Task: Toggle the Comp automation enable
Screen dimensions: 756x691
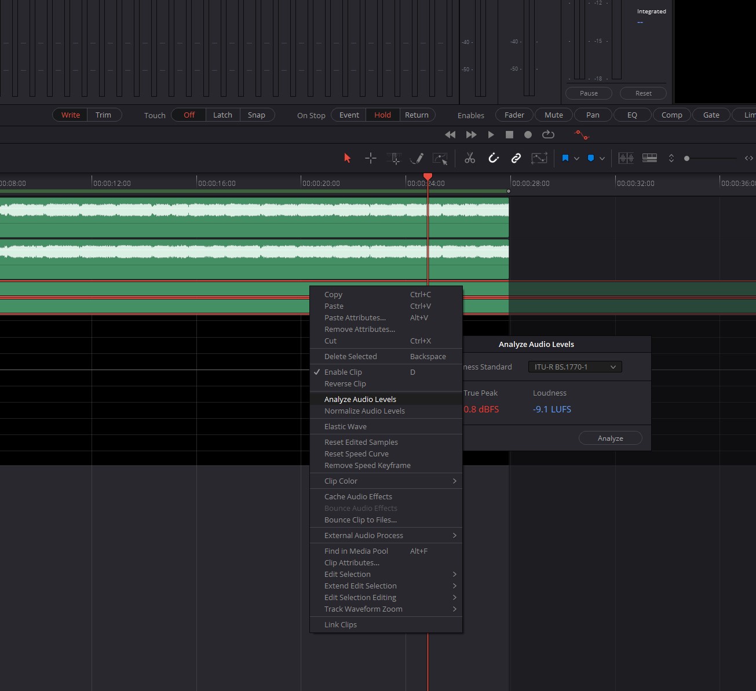Action: (x=672, y=115)
